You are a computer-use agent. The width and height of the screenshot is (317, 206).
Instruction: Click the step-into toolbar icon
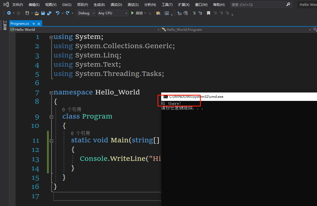point(179,13)
